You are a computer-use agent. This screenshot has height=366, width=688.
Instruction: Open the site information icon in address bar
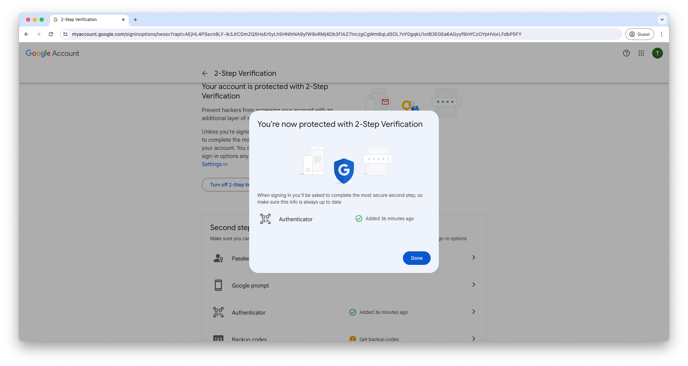tap(66, 34)
